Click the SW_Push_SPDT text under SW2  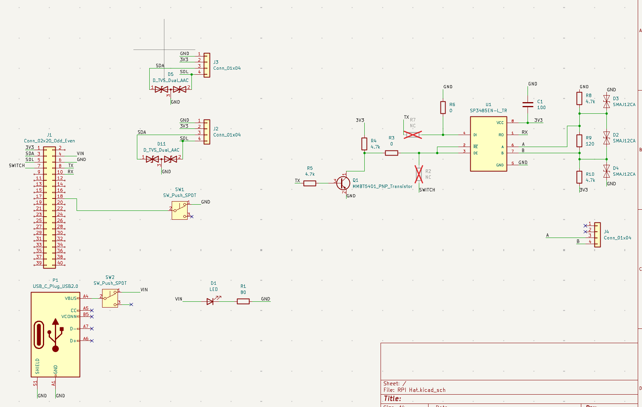pyautogui.click(x=110, y=283)
